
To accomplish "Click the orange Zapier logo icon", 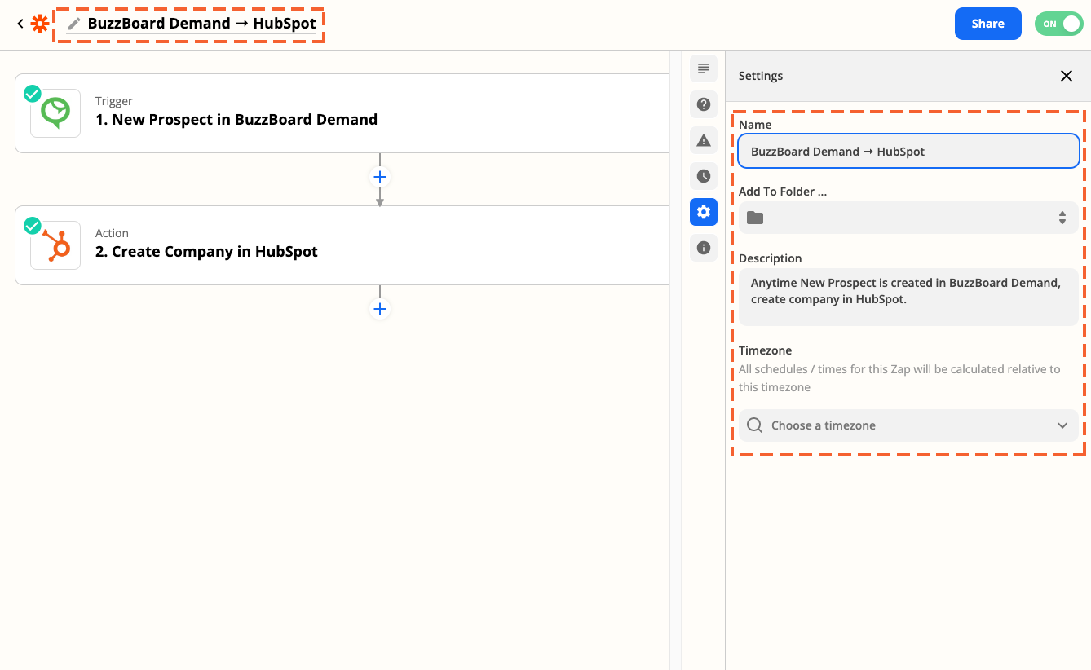I will (x=39, y=24).
